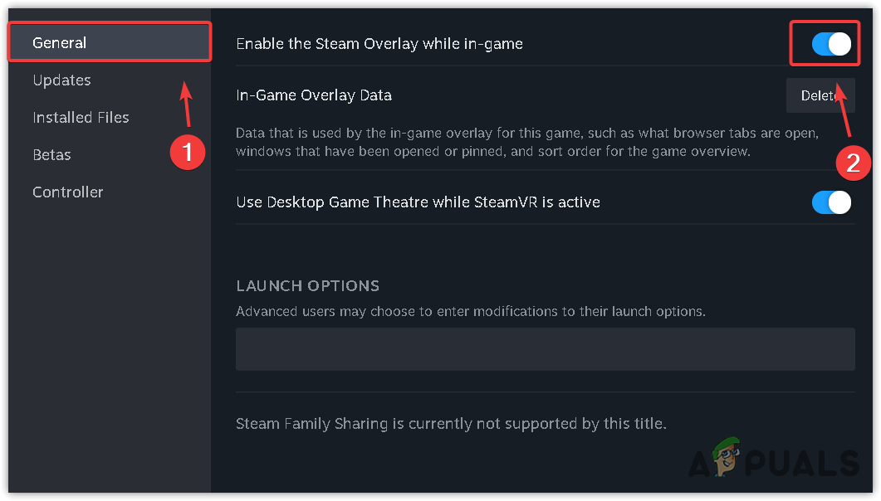Open the Controller tab
Image resolution: width=881 pixels, height=501 pixels.
[68, 192]
